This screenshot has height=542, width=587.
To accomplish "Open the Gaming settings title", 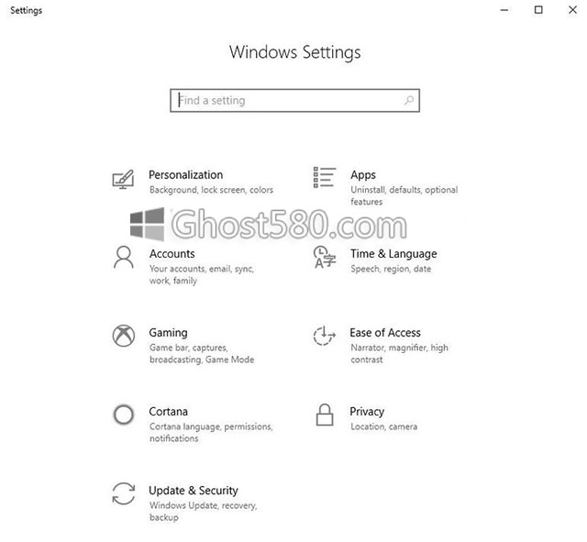I will coord(169,333).
